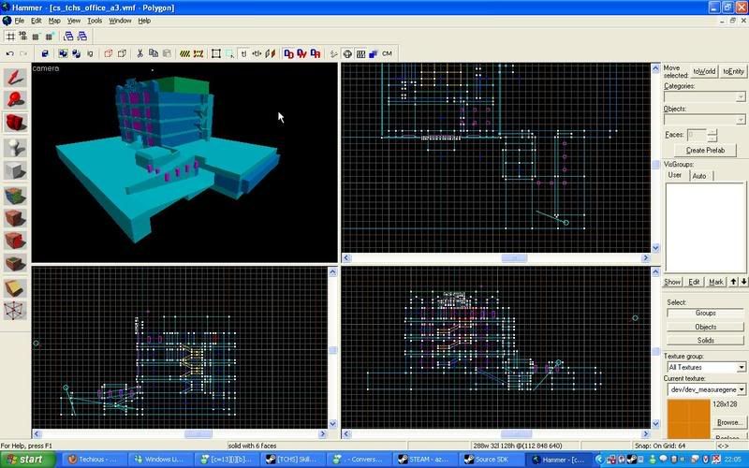The height and width of the screenshot is (468, 749).
Task: Open the Current texture dev/dev_measuregene dropdown
Action: [x=741, y=389]
